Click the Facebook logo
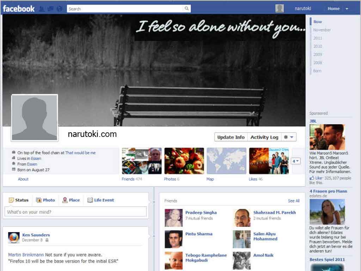The width and height of the screenshot is (361, 271). 19,9
